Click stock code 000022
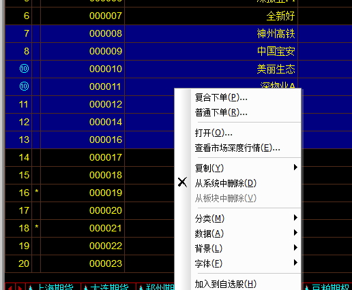The image size is (352, 290). (106, 246)
